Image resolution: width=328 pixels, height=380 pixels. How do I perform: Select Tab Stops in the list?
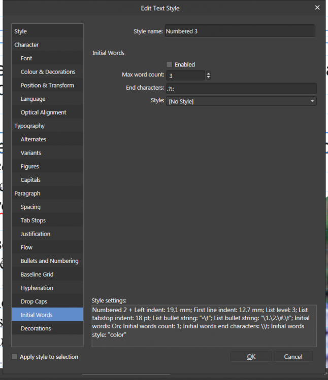(x=33, y=220)
